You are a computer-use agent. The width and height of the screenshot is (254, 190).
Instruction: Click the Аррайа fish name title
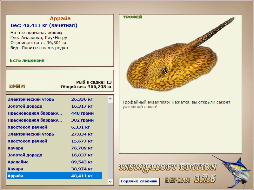(x=60, y=18)
